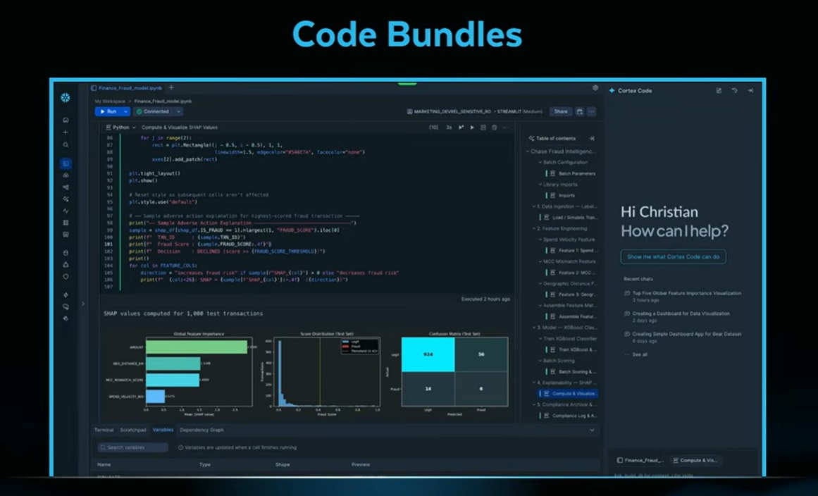The height and width of the screenshot is (496, 818).
Task: Click the Global Feature Importance chart
Action: tap(198, 371)
